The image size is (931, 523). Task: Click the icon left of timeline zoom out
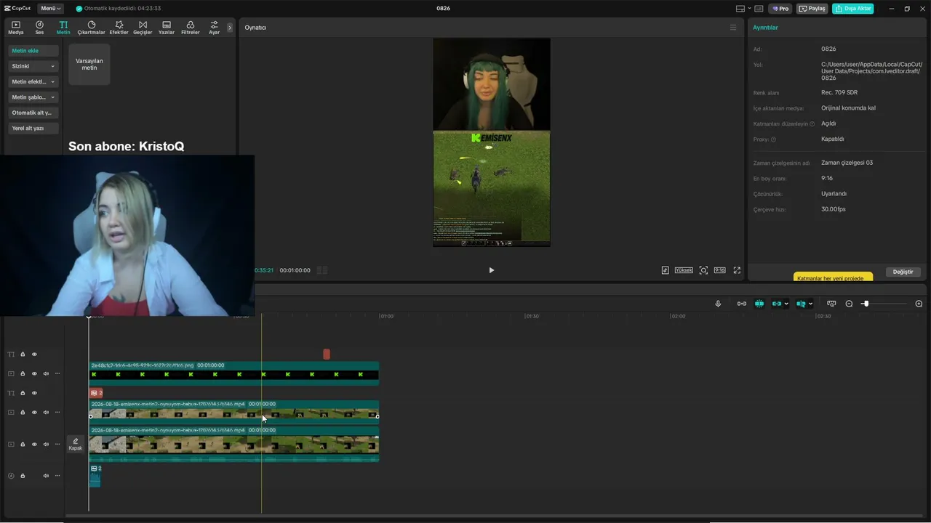tap(831, 304)
